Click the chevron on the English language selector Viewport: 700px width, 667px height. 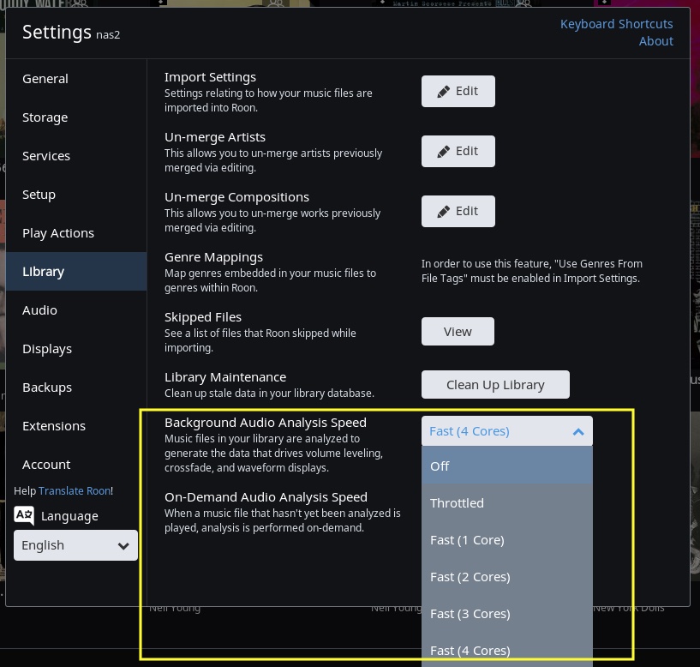(x=123, y=545)
